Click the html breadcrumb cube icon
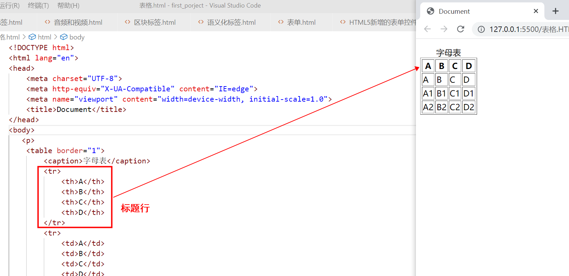 [x=32, y=37]
